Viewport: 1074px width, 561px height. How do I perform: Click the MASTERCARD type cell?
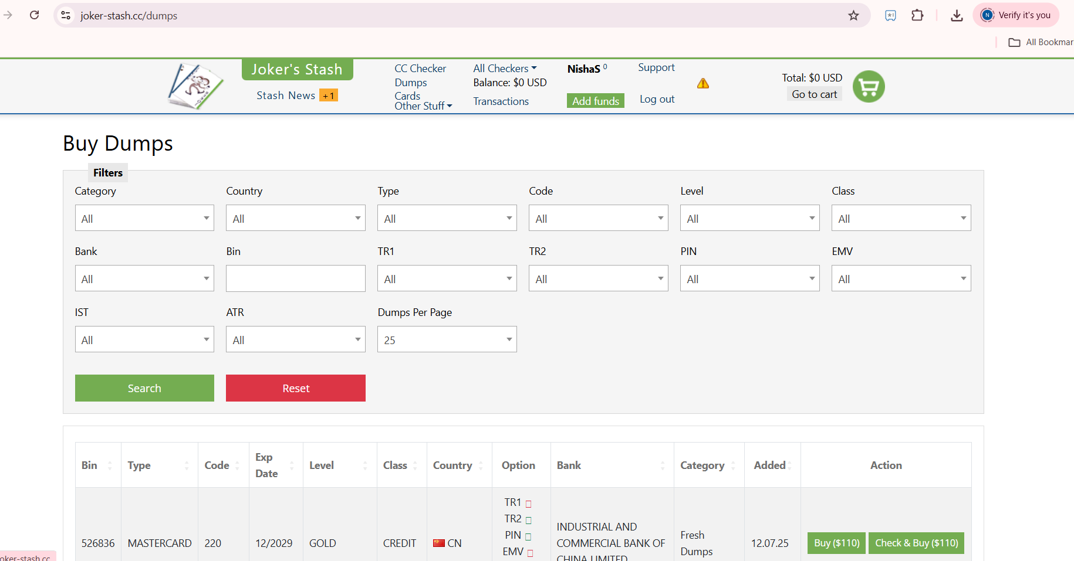[160, 543]
